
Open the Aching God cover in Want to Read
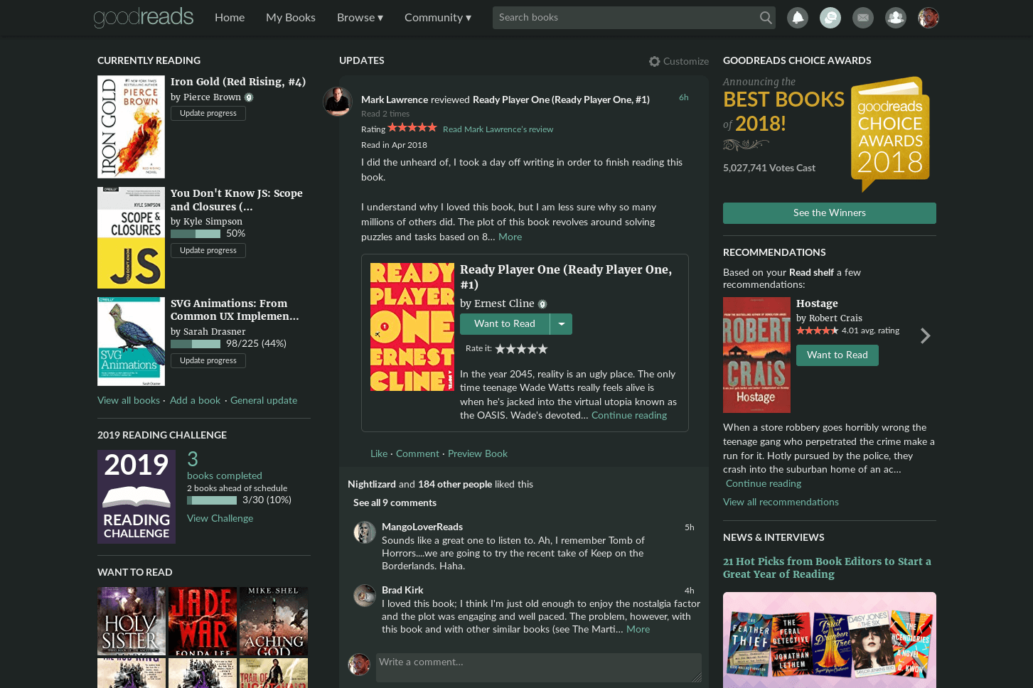pos(274,621)
